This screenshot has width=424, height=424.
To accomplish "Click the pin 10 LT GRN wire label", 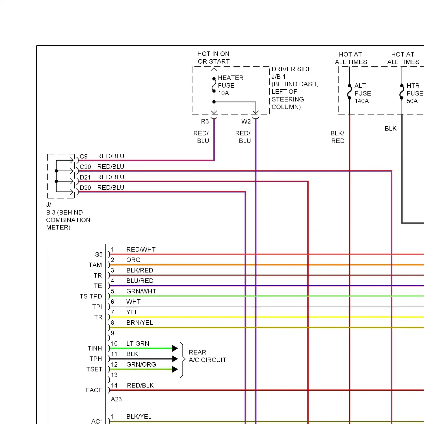I will pyautogui.click(x=138, y=343).
